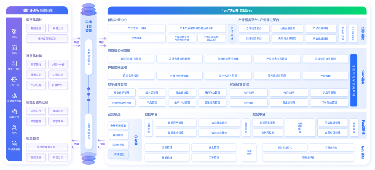Click the 检测设备 camera icon
This screenshot has width=375, height=170.
coord(14,112)
